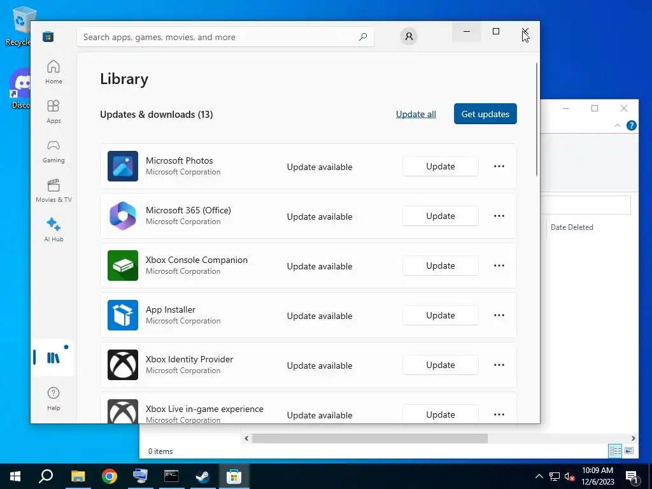This screenshot has height=489, width=652.
Task: Open the taskbar clock and date
Action: pos(597,476)
